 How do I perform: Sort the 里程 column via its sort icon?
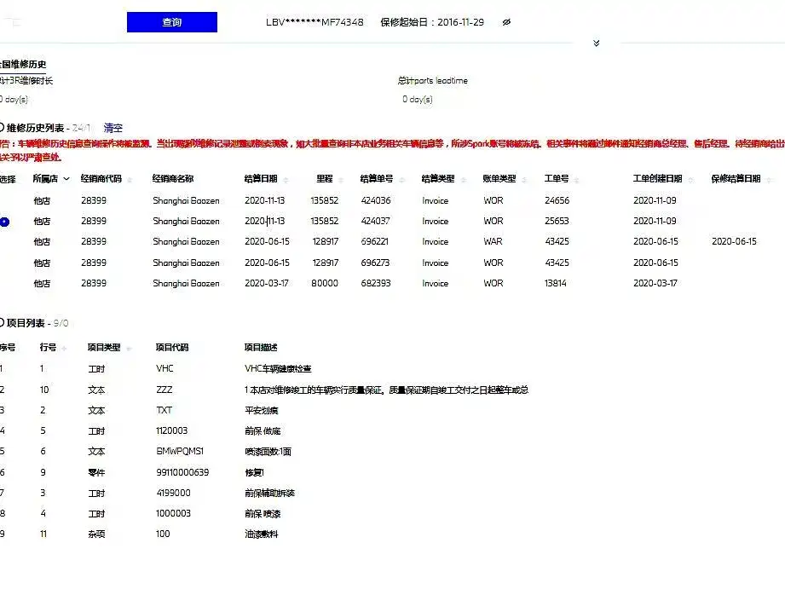[x=341, y=180]
